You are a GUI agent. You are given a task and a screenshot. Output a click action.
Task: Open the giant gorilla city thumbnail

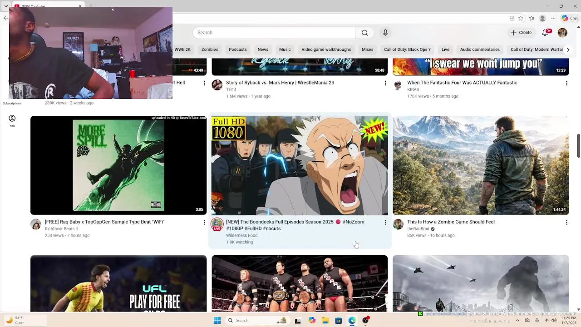point(481,284)
